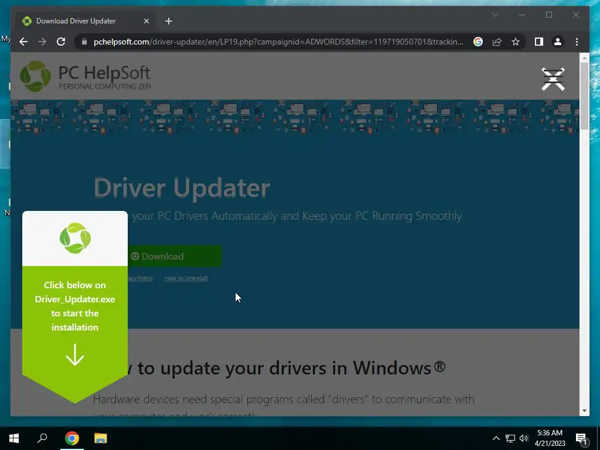The image size is (600, 450).
Task: Click the browser back arrow
Action: click(23, 42)
